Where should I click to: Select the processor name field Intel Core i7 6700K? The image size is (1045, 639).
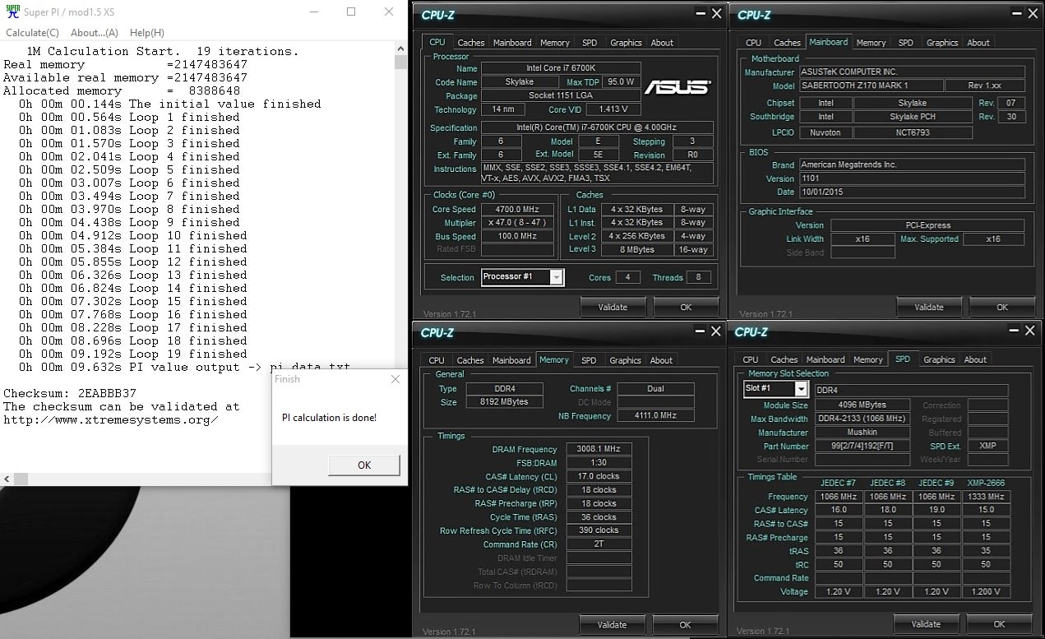(561, 68)
